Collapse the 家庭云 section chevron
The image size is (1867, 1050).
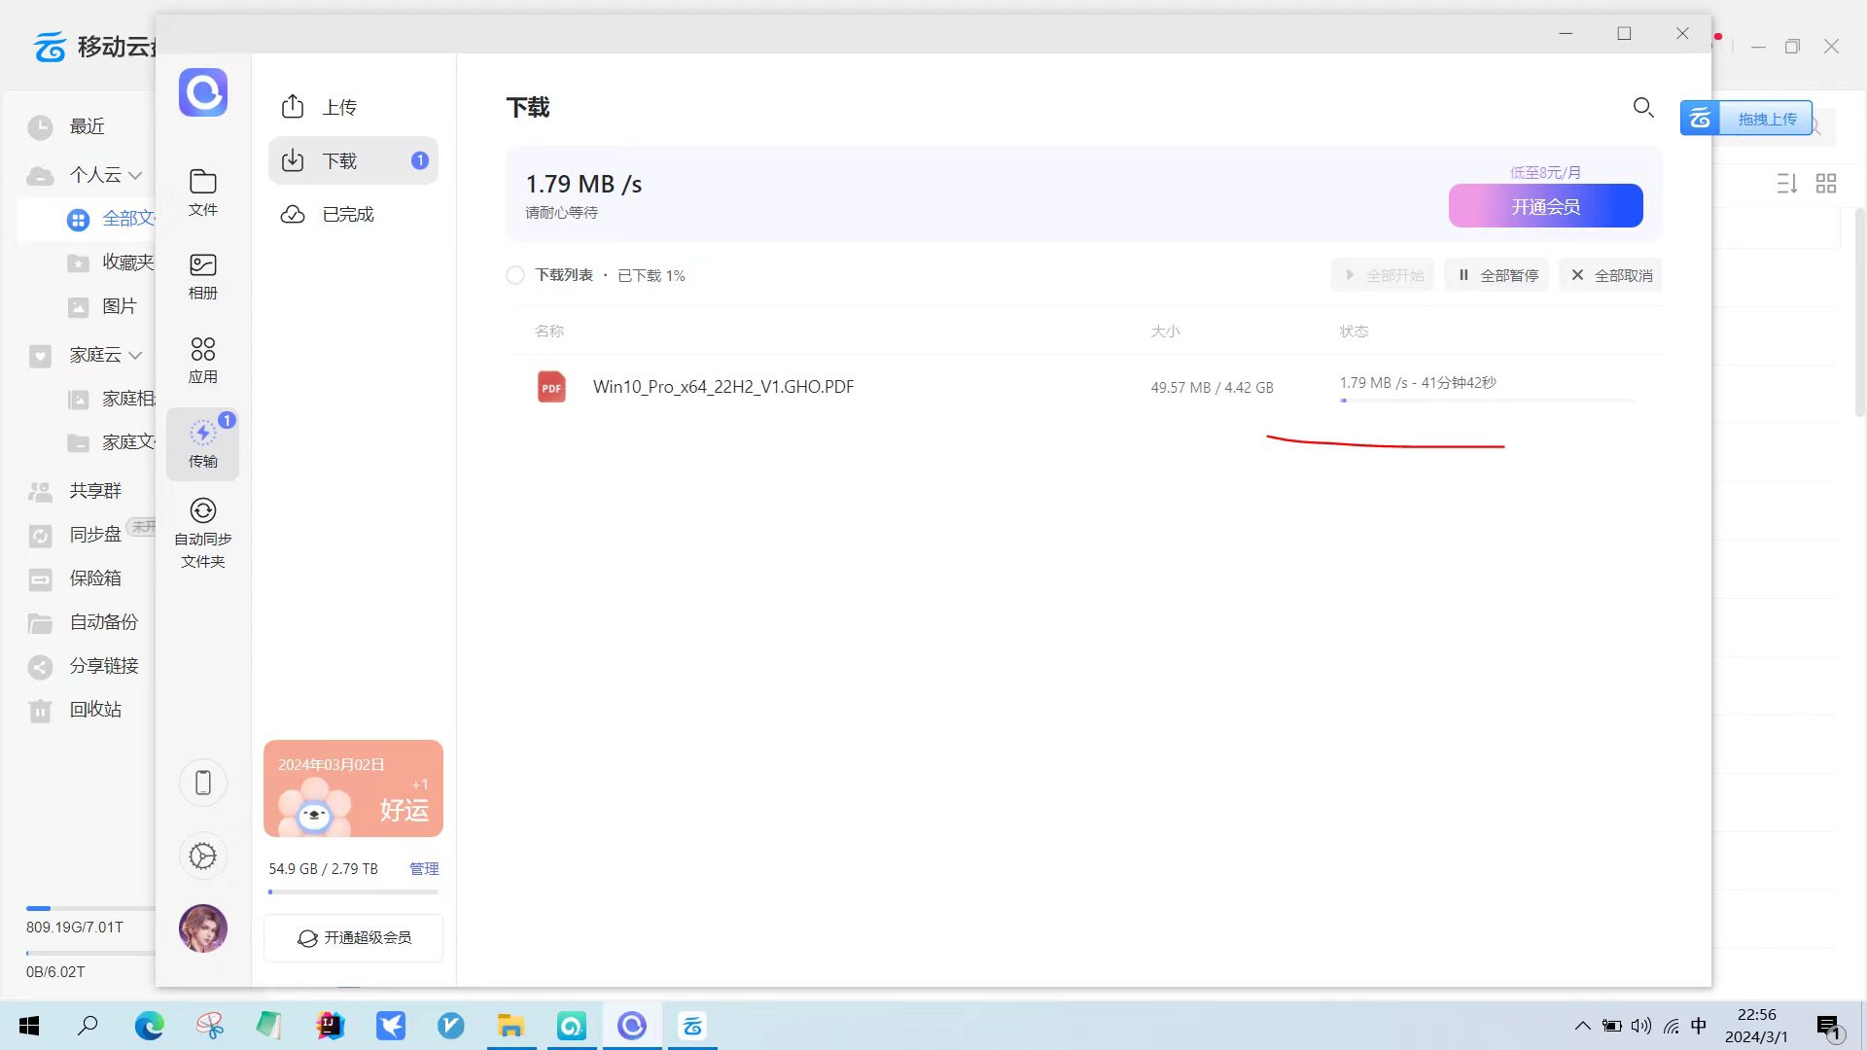tap(135, 356)
